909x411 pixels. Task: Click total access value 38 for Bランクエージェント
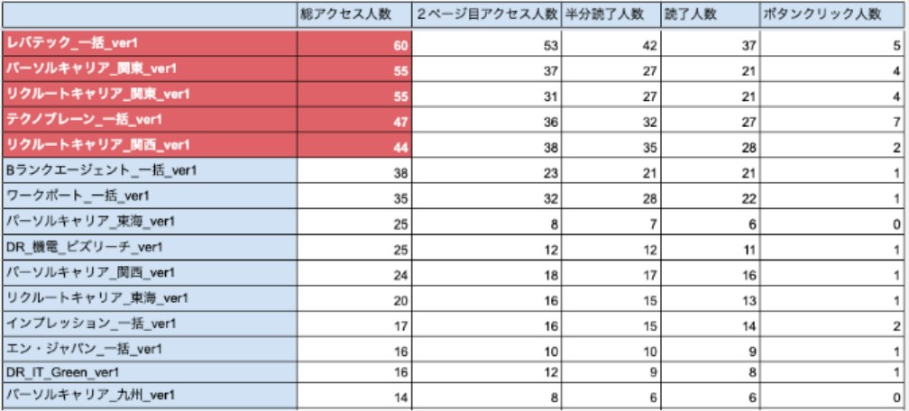coord(356,170)
